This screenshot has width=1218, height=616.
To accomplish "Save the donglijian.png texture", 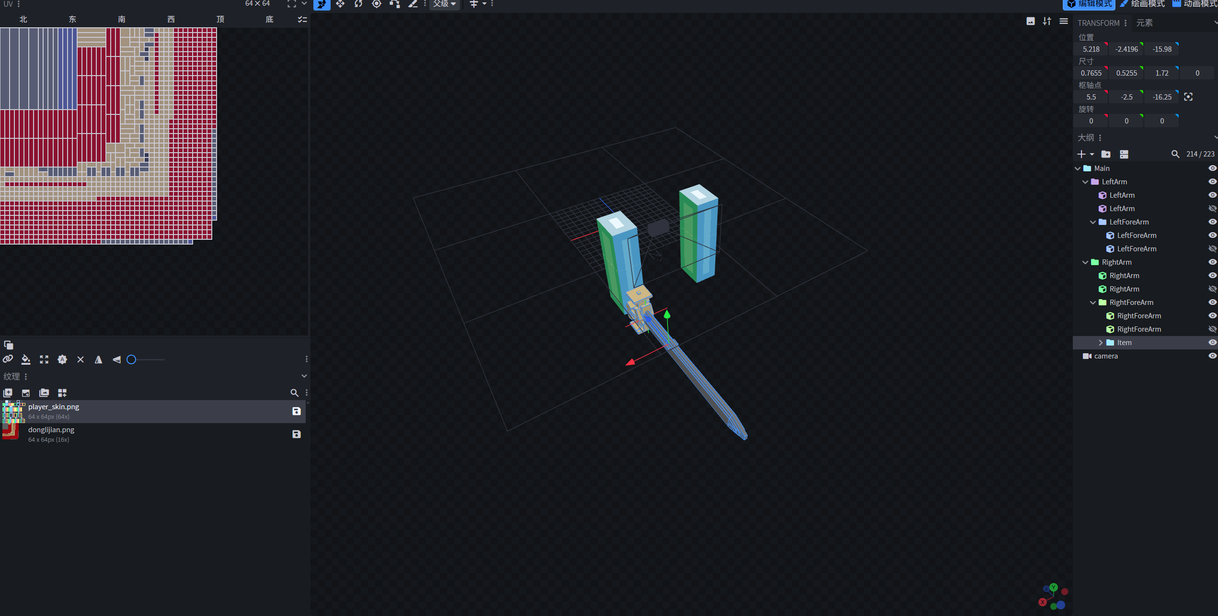I will point(297,434).
